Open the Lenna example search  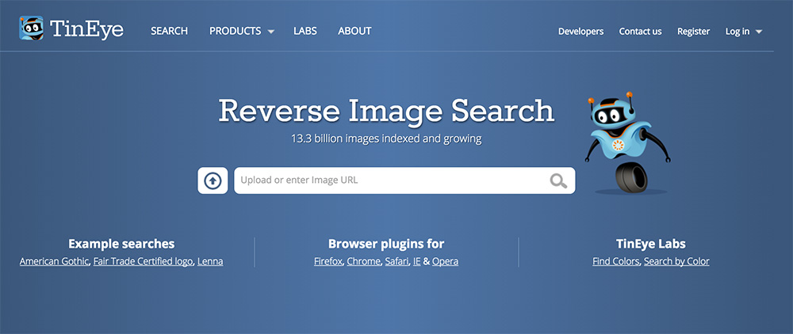[210, 261]
